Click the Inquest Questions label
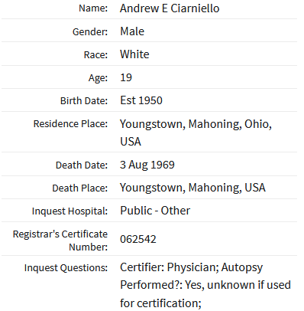The image size is (304, 311). pyautogui.click(x=66, y=268)
